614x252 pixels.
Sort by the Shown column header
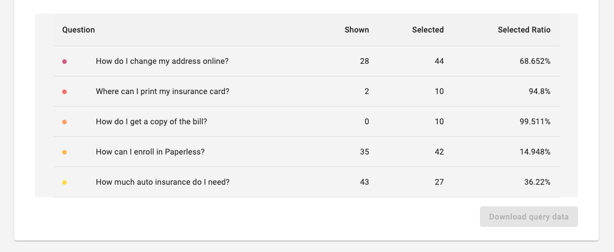click(x=357, y=30)
